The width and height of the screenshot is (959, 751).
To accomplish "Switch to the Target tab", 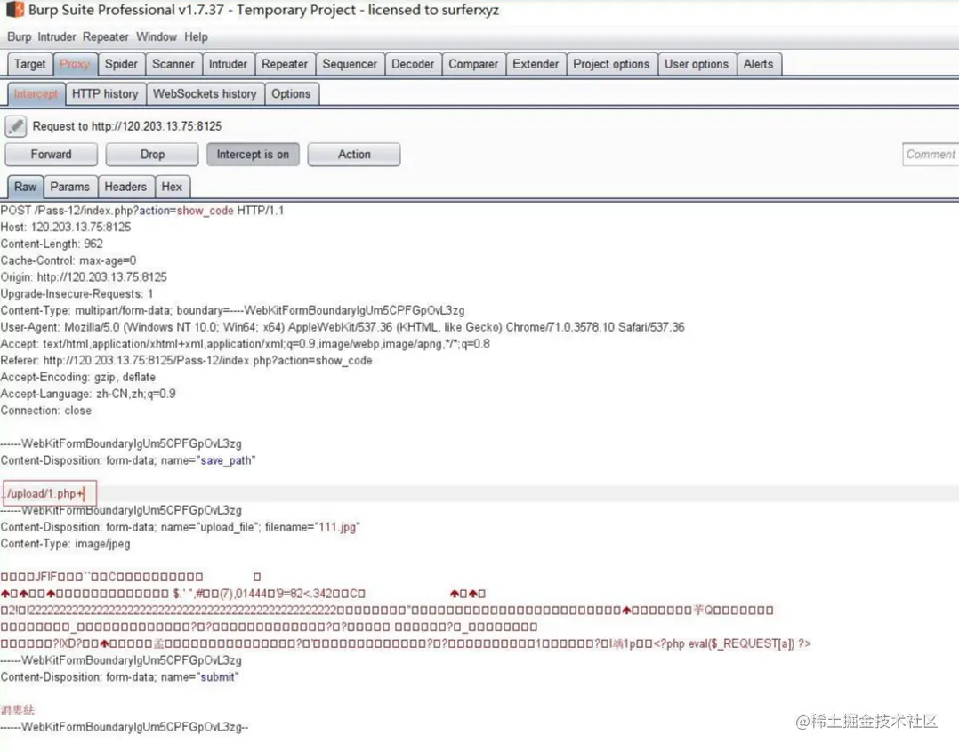I will click(30, 64).
